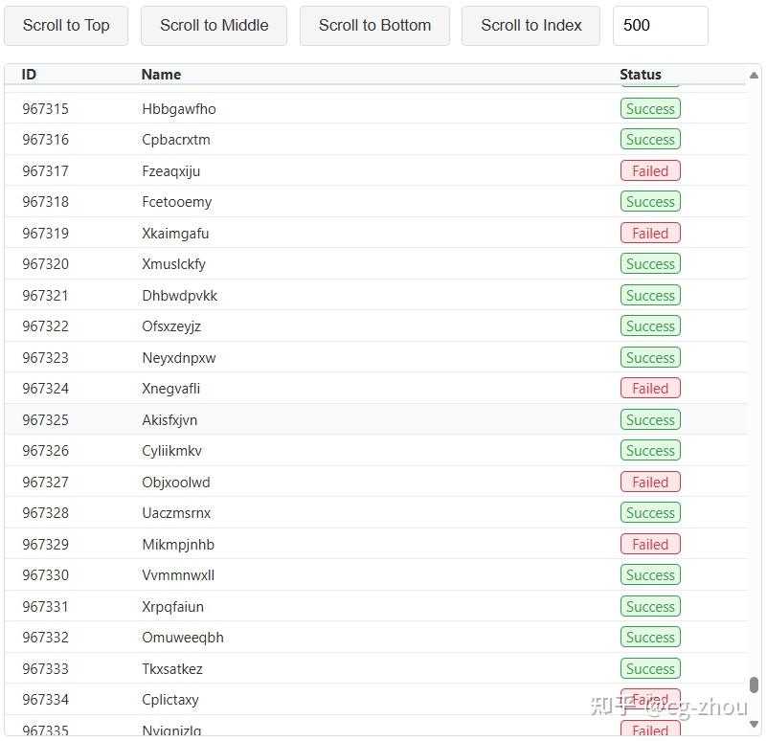Select the row with ID 967332
Viewport: 767px width, 741px height.
click(46, 638)
